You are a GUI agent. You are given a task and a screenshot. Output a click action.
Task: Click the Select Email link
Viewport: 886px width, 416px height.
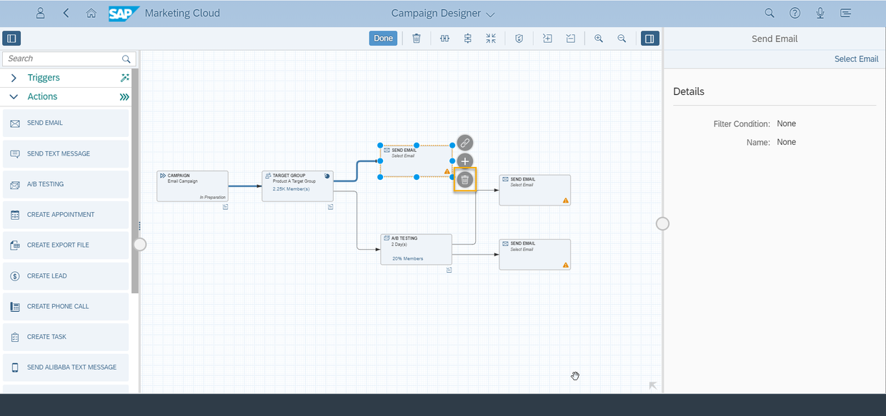coord(856,59)
